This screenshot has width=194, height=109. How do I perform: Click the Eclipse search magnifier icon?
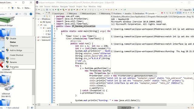point(176,10)
